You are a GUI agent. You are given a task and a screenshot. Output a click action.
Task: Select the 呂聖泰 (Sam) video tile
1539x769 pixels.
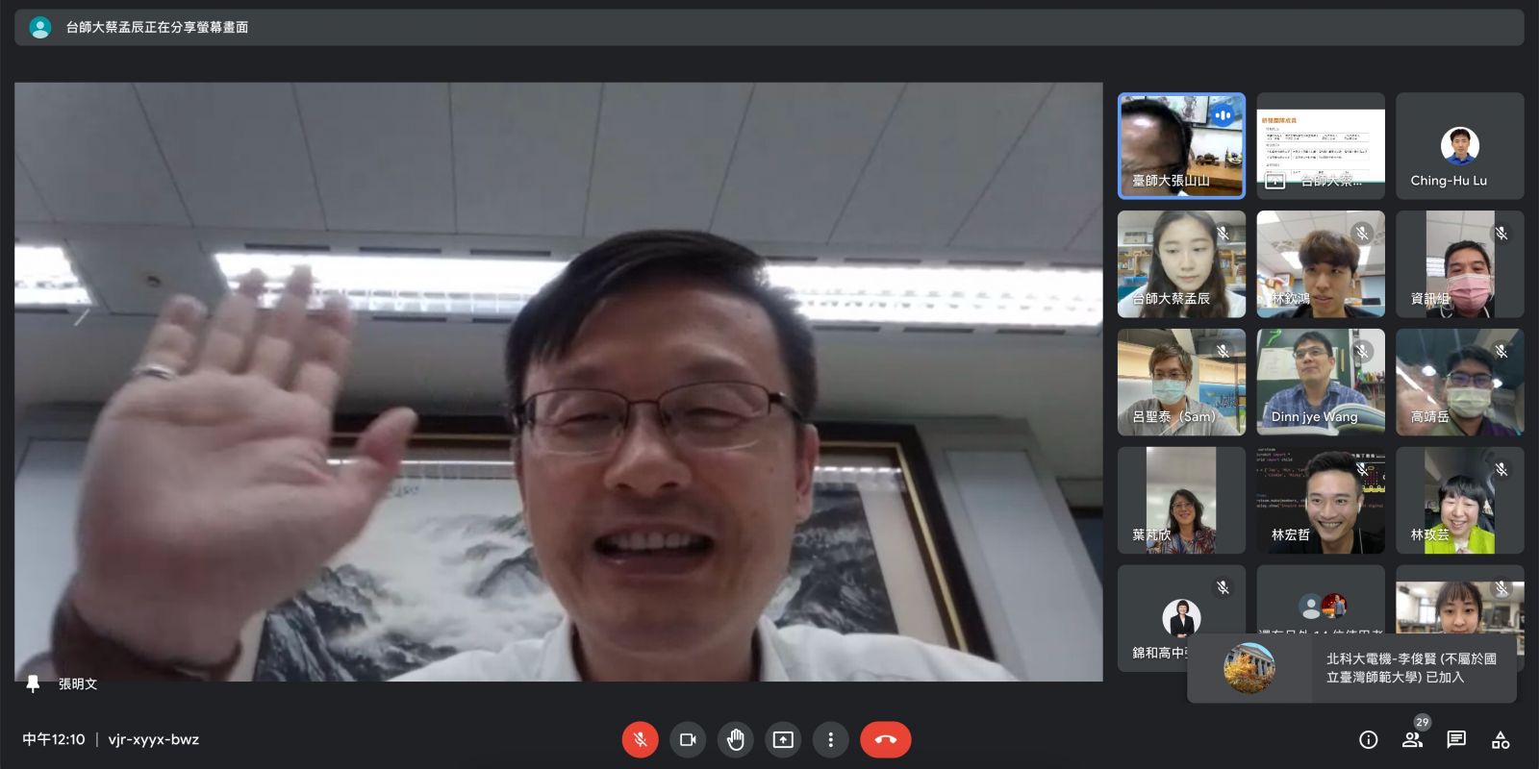point(1181,383)
